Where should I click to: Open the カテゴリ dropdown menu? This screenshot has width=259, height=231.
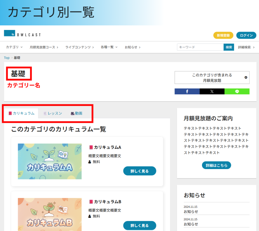coord(14,47)
